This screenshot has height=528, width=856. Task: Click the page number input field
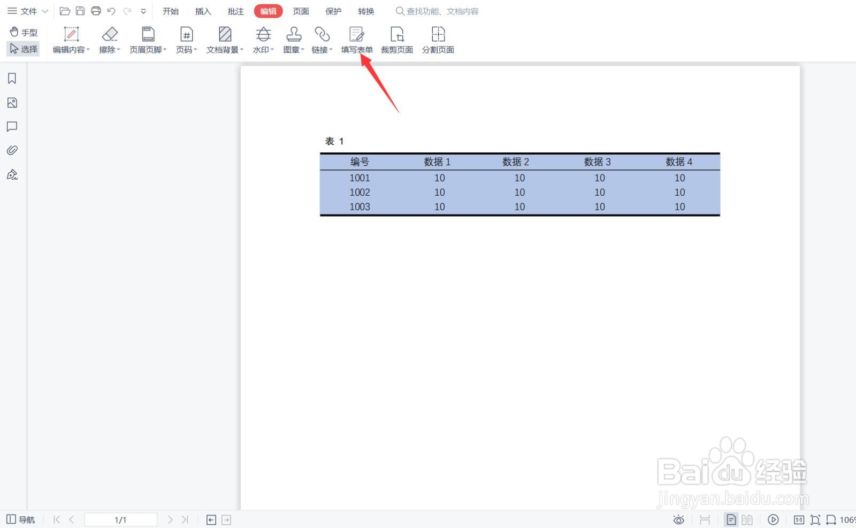[x=121, y=519]
